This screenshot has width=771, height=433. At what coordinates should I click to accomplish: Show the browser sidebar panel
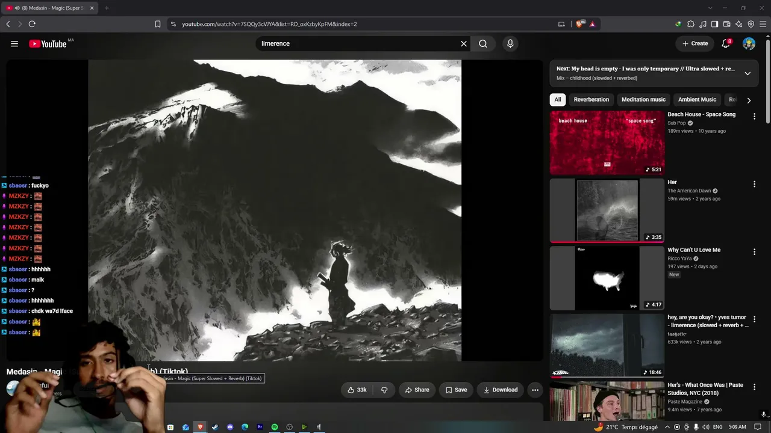tap(714, 24)
